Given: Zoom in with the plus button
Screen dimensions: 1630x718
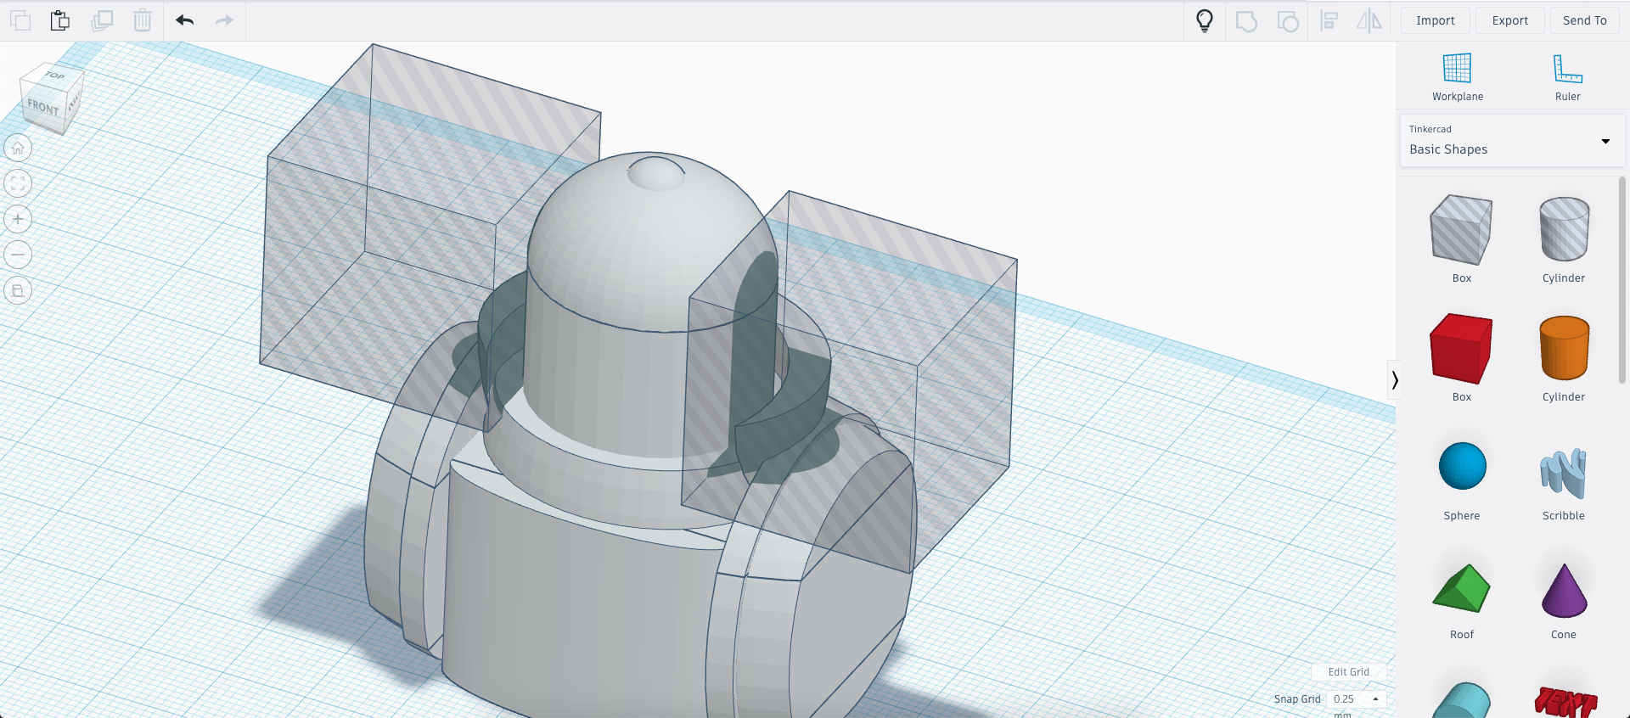Looking at the screenshot, I should [x=18, y=220].
